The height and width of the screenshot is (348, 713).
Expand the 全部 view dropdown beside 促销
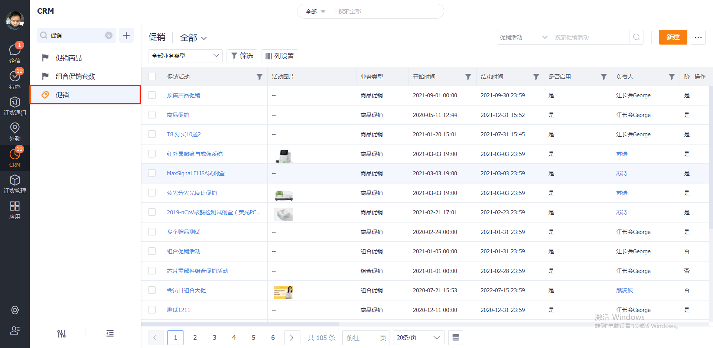click(193, 38)
